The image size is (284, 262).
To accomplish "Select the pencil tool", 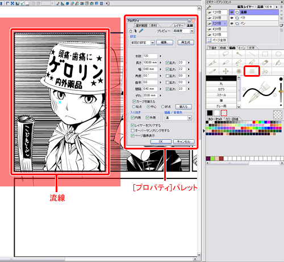I will (225, 63).
